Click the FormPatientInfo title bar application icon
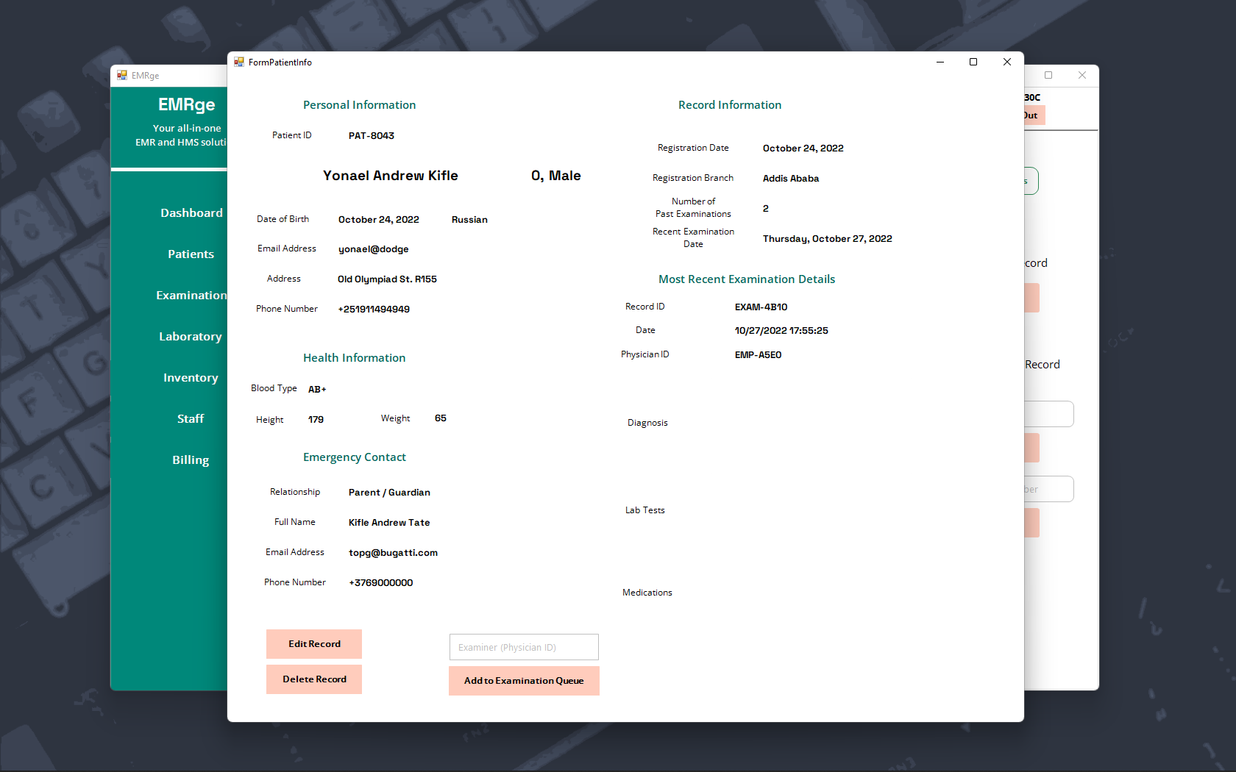 click(x=239, y=62)
